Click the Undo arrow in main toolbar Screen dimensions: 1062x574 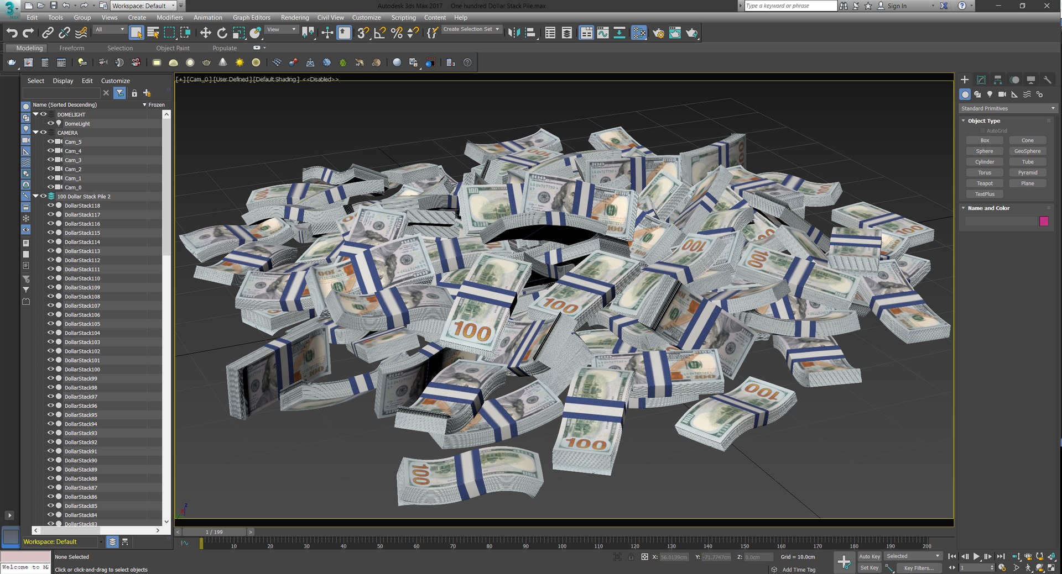coord(12,33)
